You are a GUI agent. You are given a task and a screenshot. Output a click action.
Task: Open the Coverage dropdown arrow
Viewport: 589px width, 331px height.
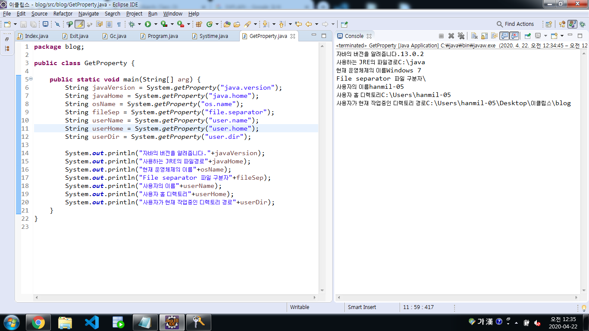172,24
